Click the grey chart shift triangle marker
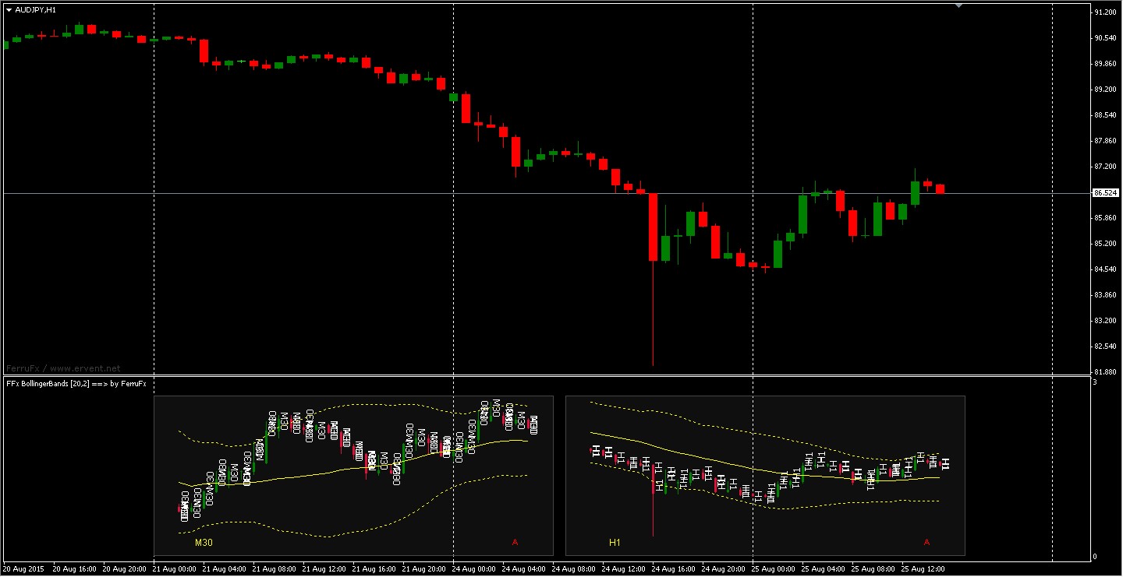The image size is (1123, 577). click(958, 5)
